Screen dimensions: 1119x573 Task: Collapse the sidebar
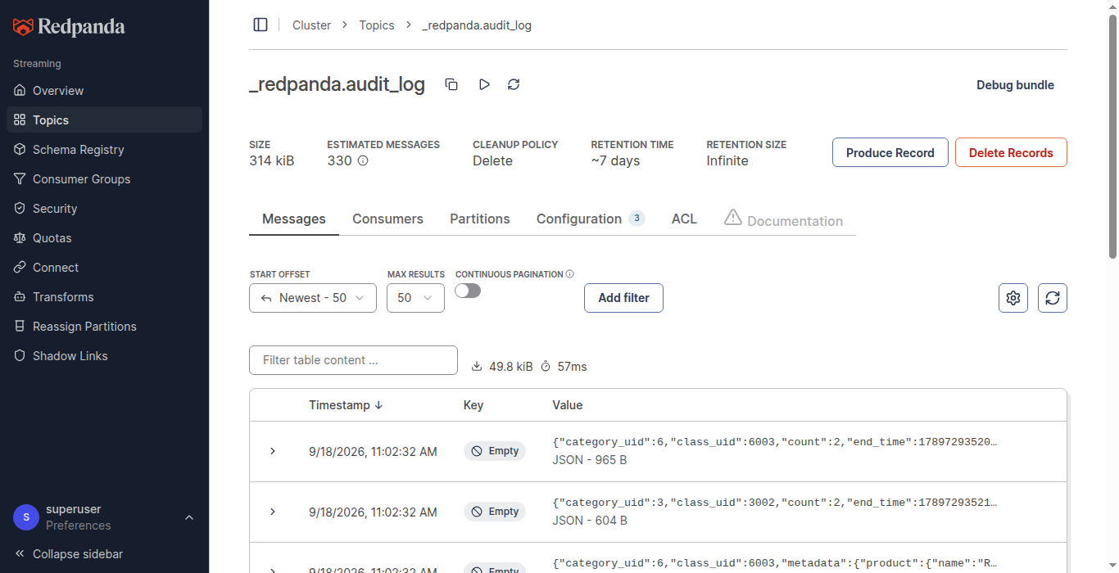pos(69,554)
